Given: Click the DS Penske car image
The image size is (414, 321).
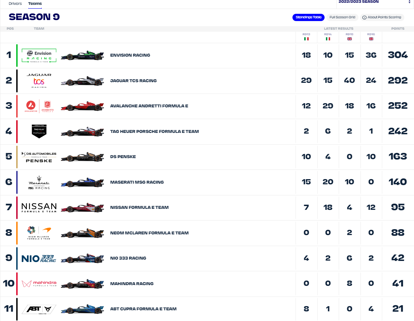Looking at the screenshot, I should click(x=83, y=157).
